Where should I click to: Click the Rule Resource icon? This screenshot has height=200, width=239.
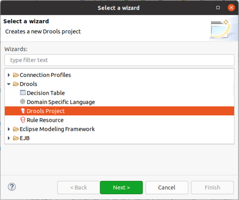pos(23,120)
